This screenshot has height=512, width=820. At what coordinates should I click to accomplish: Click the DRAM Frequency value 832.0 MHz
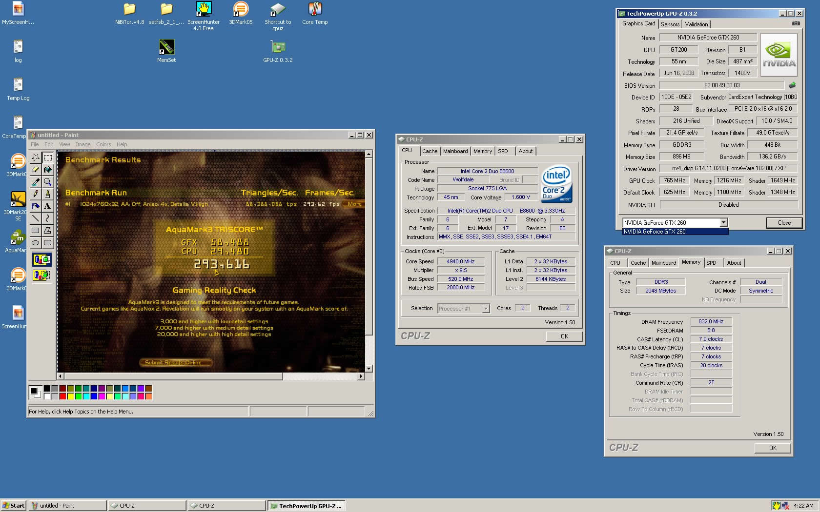[711, 321]
